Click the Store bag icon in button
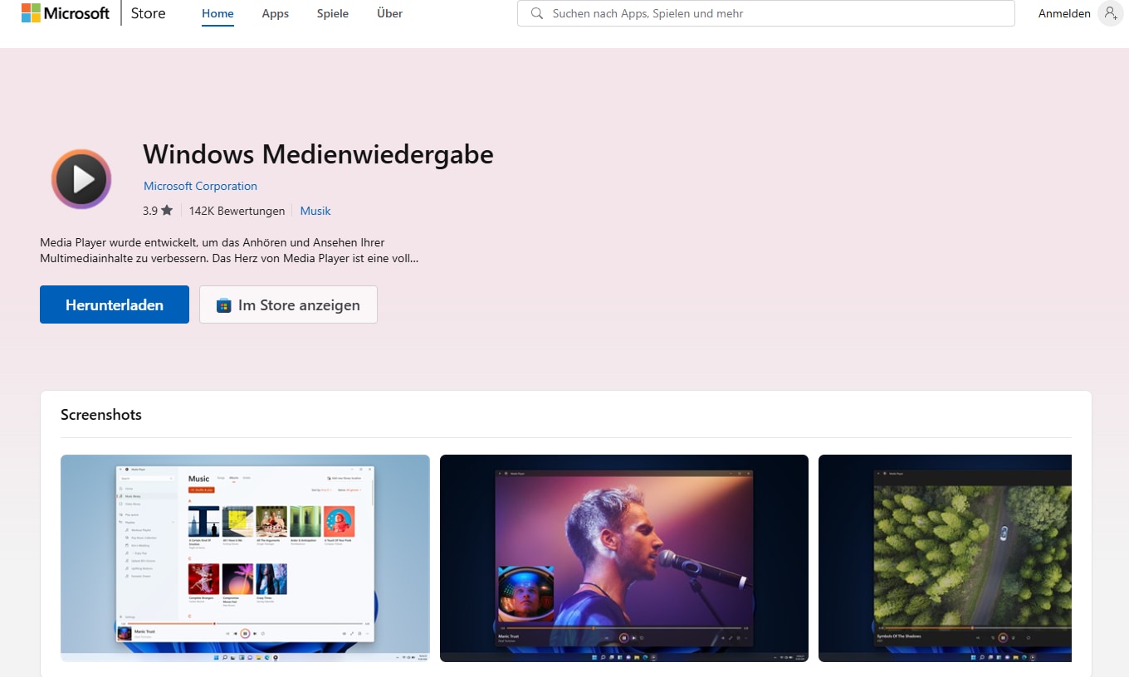Image resolution: width=1129 pixels, height=677 pixels. coord(223,305)
